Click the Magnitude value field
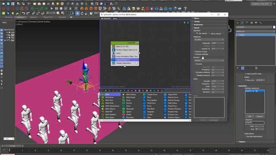The width and height of the screenshot is (276, 155). [216, 43]
